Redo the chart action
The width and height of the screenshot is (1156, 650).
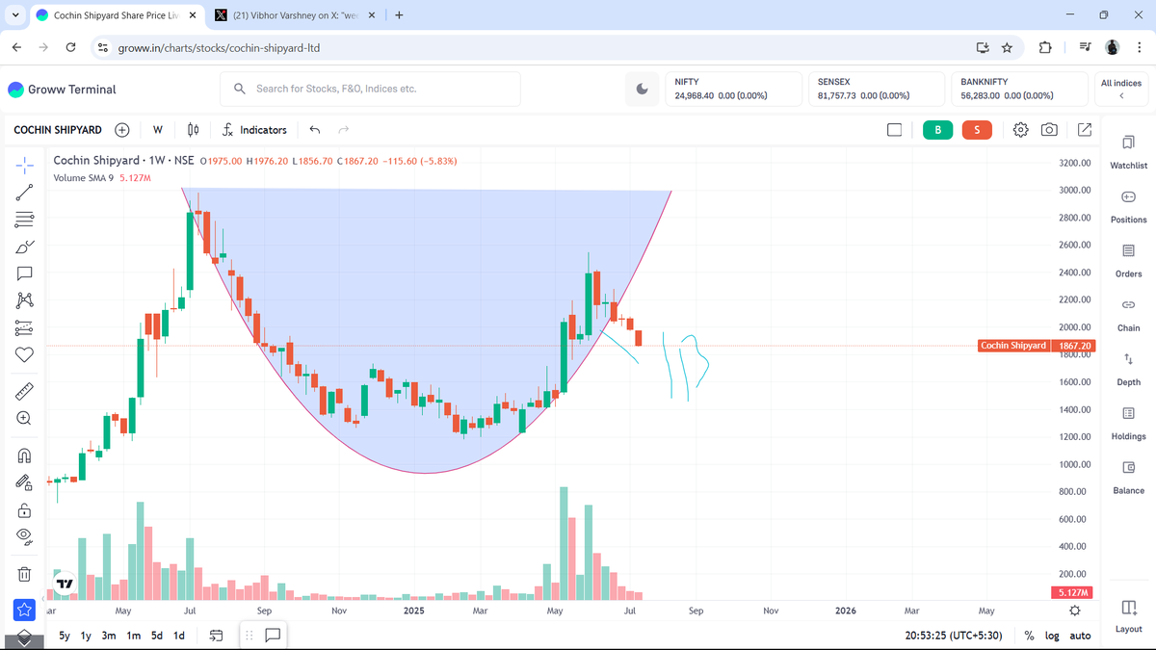click(x=343, y=130)
